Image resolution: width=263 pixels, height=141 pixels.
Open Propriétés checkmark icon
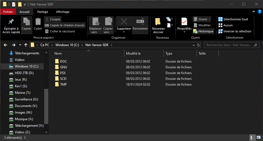(x=184, y=22)
